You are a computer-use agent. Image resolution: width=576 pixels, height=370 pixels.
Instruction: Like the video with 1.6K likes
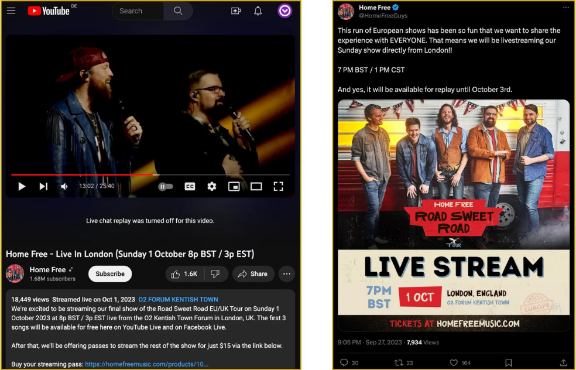click(x=185, y=274)
